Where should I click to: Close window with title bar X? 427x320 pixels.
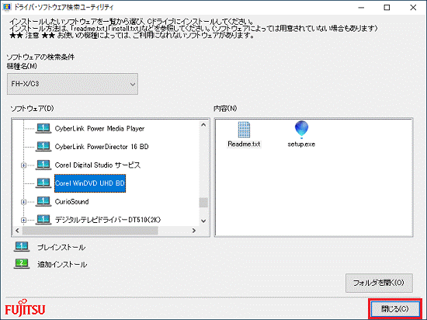413,8
